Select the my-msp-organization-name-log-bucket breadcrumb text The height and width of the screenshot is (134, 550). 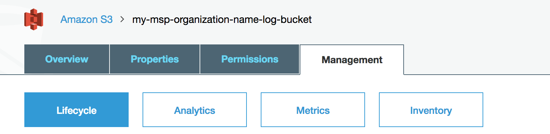[222, 19]
